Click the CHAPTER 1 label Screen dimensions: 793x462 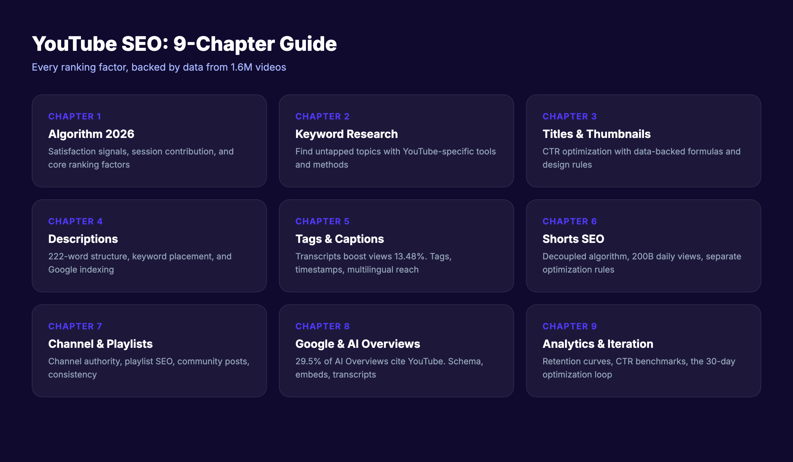pyautogui.click(x=75, y=116)
